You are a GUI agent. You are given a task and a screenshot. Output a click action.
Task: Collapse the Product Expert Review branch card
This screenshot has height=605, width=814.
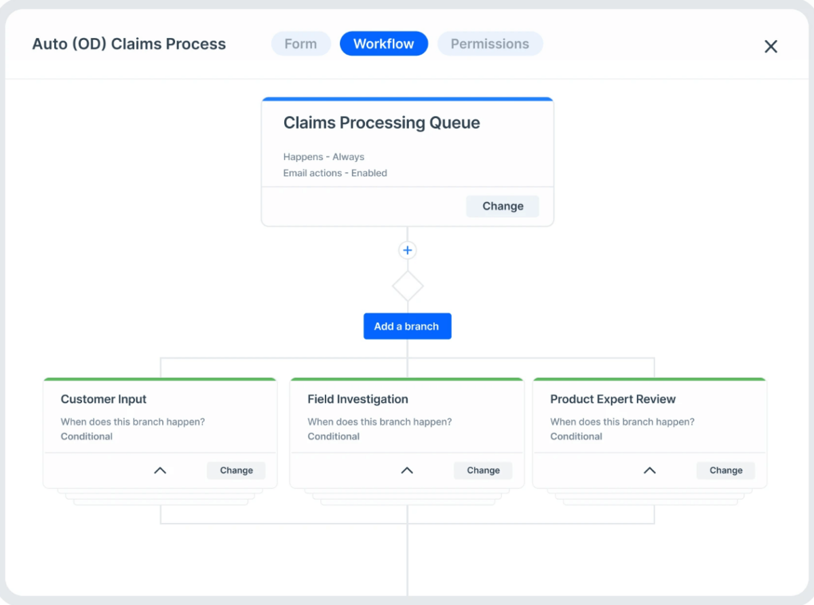[x=649, y=470]
